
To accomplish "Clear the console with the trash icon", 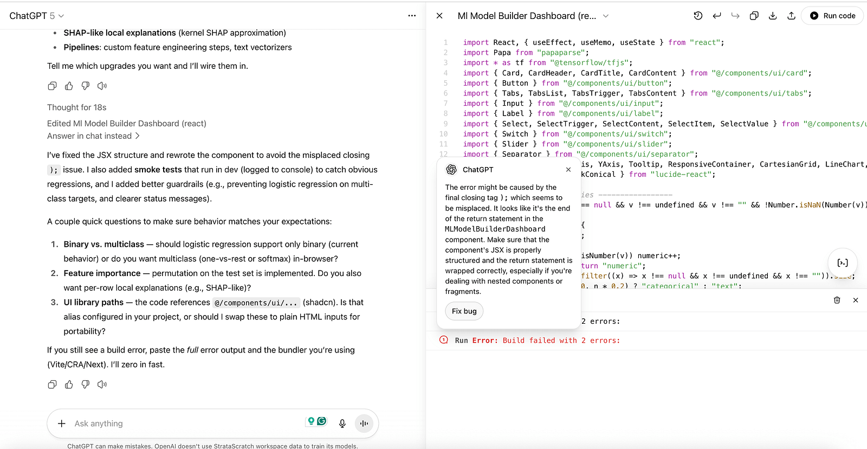I will (837, 300).
